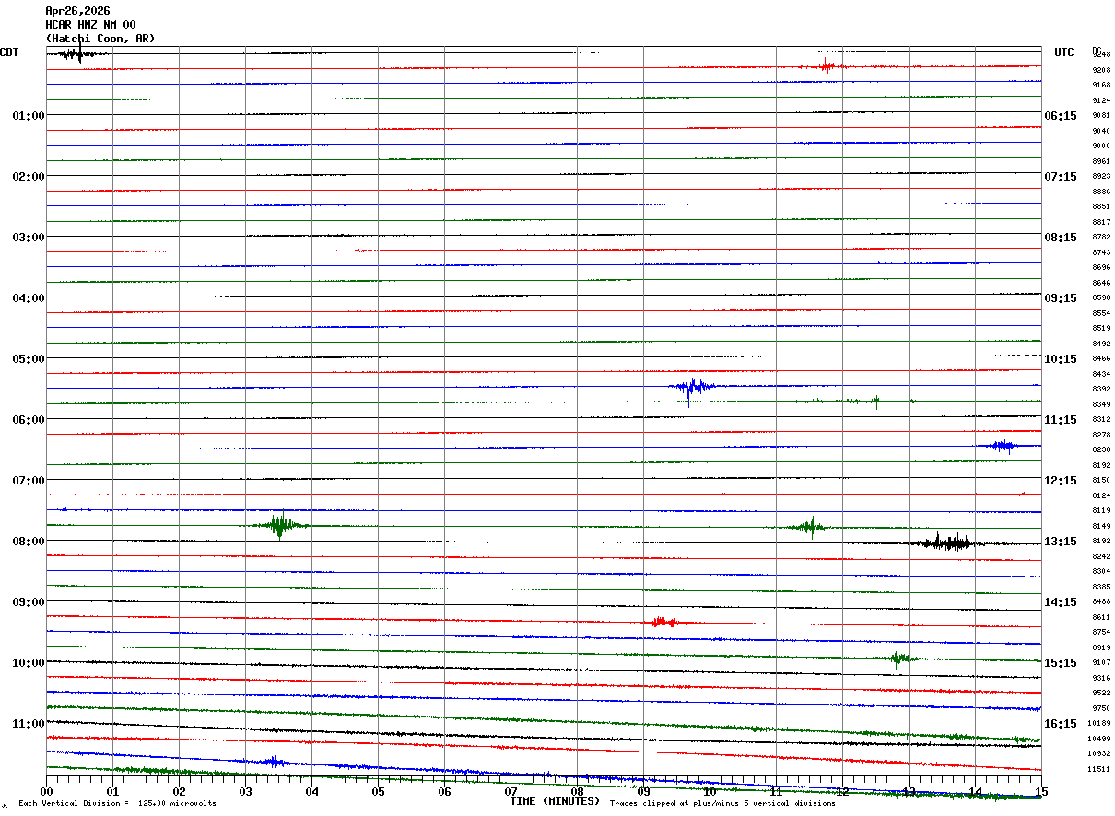This screenshot has width=1115, height=816.
Task: Click the station name '(Hatchi Coon, AR)'
Action: [x=100, y=39]
